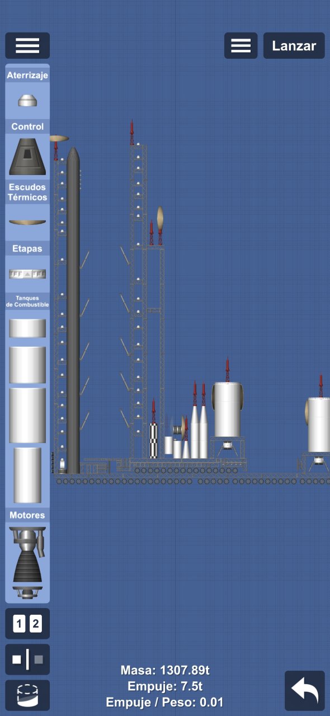Image resolution: width=330 pixels, height=716 pixels.
Task: Click the Empuje: 7.5t readout
Action: [x=165, y=686]
